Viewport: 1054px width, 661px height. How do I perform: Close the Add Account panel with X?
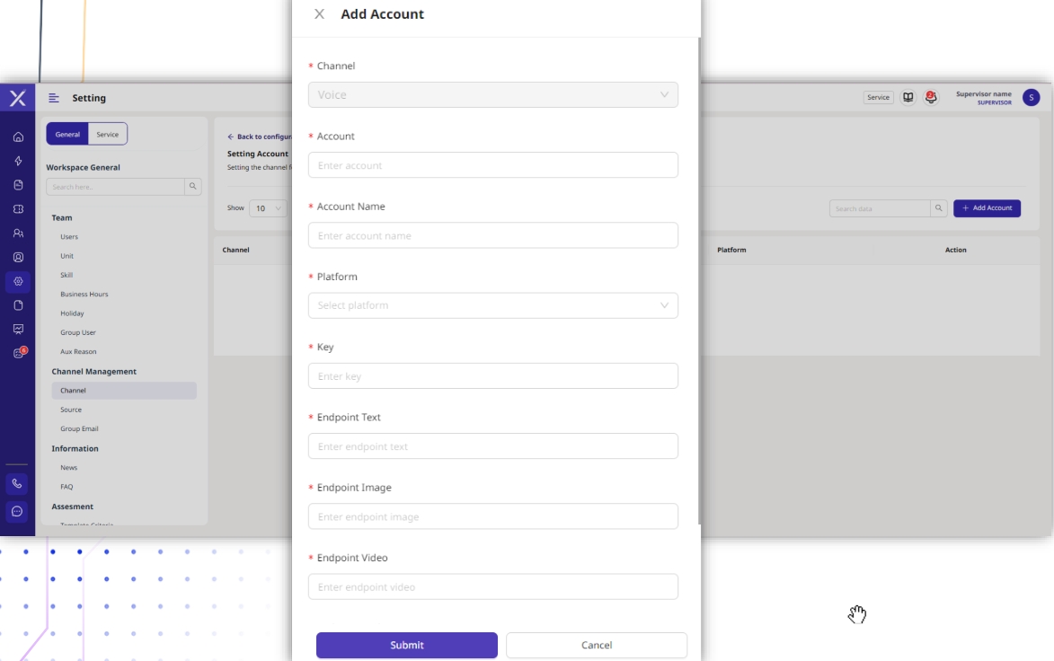(x=319, y=14)
